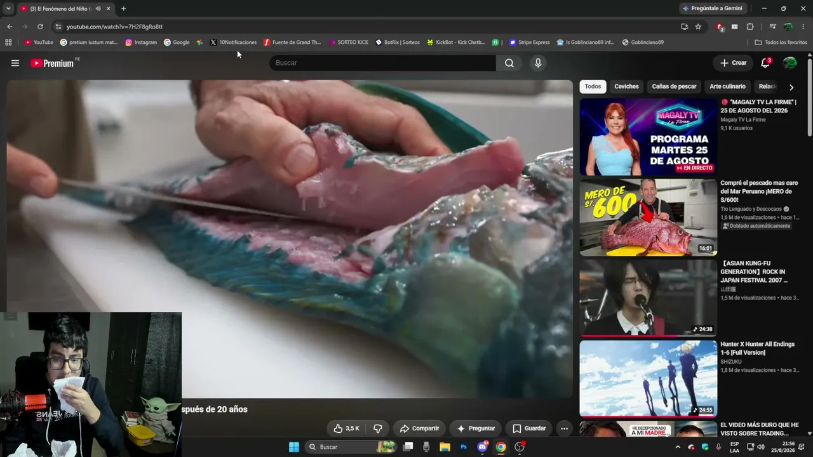813x457 pixels.
Task: Open Task View on the taskbar
Action: tap(408, 447)
